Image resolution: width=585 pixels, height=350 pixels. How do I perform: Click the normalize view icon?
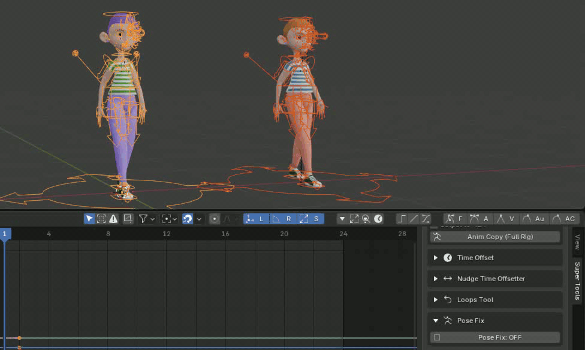(x=128, y=219)
